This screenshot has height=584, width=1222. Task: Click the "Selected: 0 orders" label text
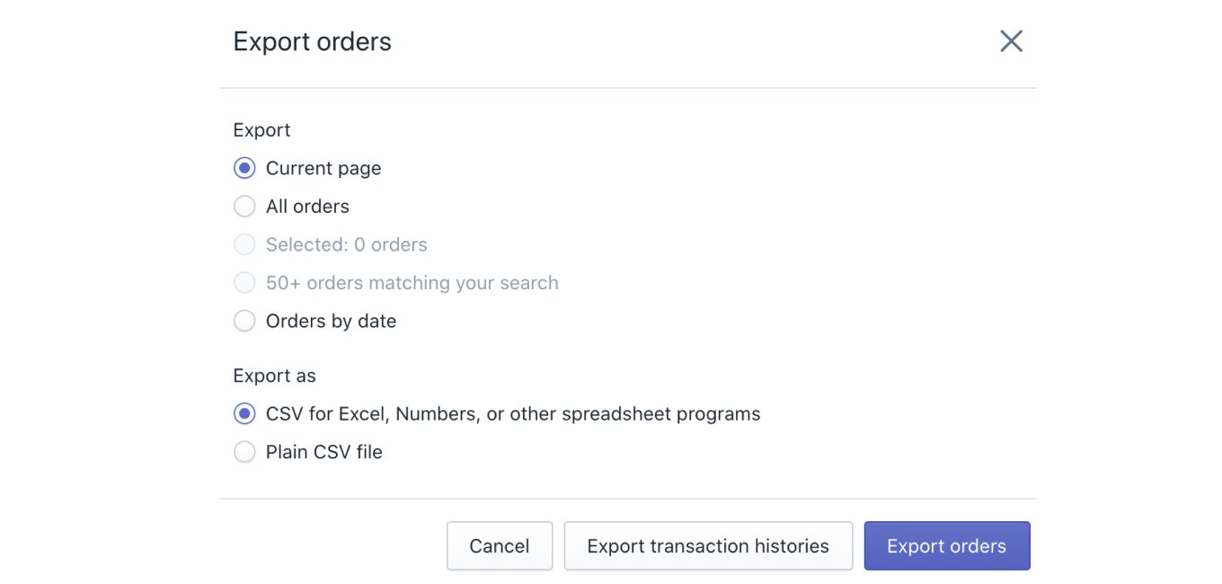tap(346, 244)
